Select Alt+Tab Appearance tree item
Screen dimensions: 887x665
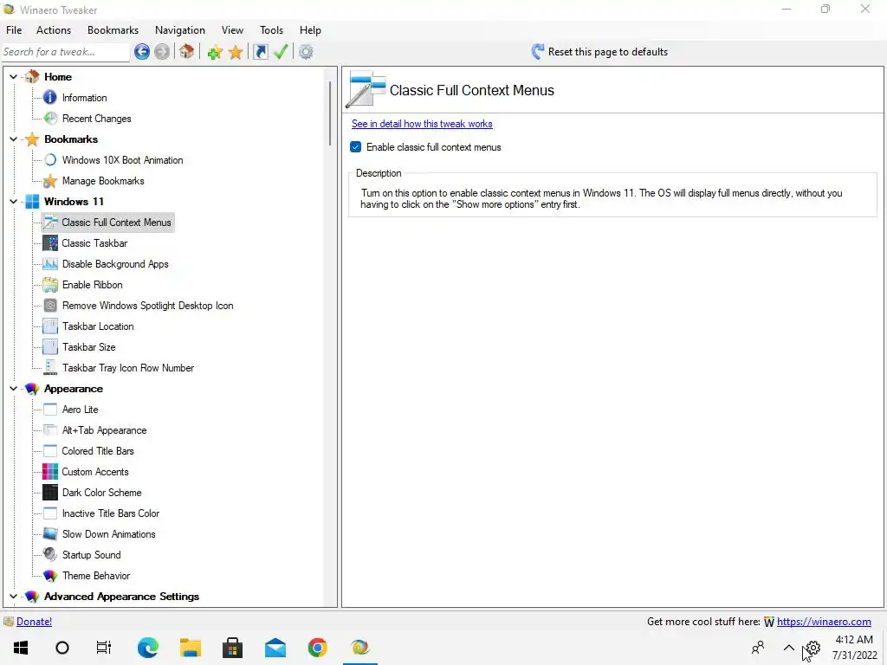[104, 430]
